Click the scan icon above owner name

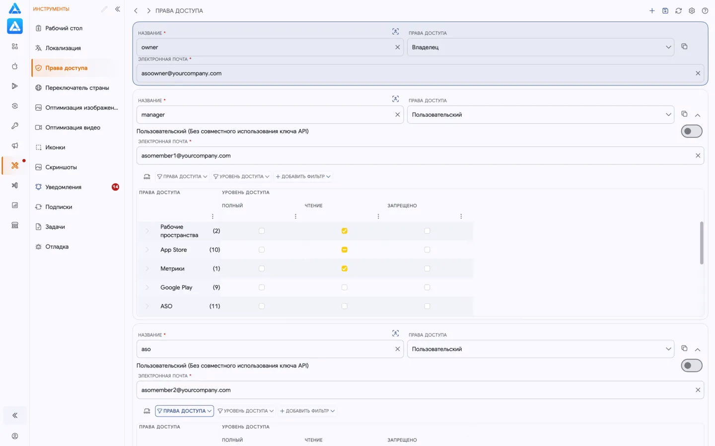click(395, 31)
